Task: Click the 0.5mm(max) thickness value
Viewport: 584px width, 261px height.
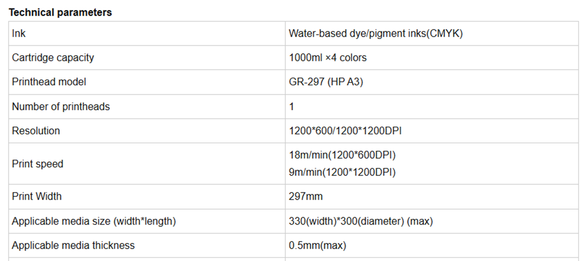Action: [317, 246]
